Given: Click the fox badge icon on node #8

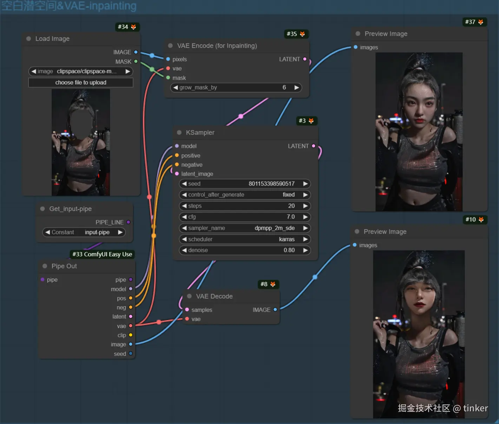Looking at the screenshot, I should click(x=273, y=284).
